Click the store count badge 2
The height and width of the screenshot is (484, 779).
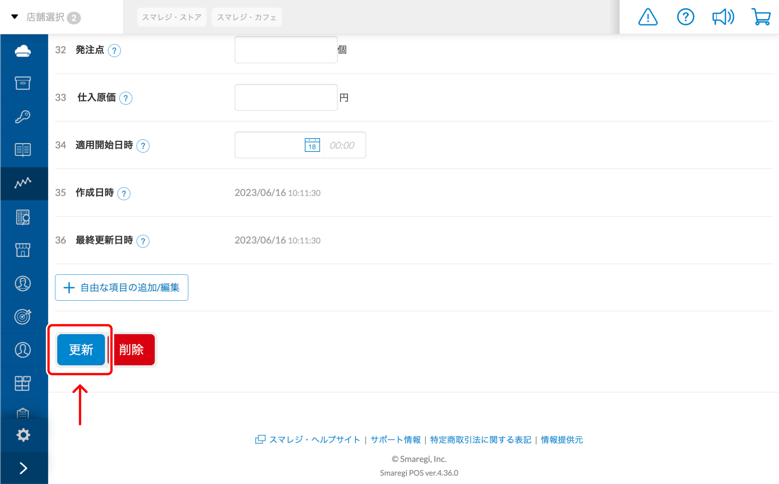pos(74,17)
